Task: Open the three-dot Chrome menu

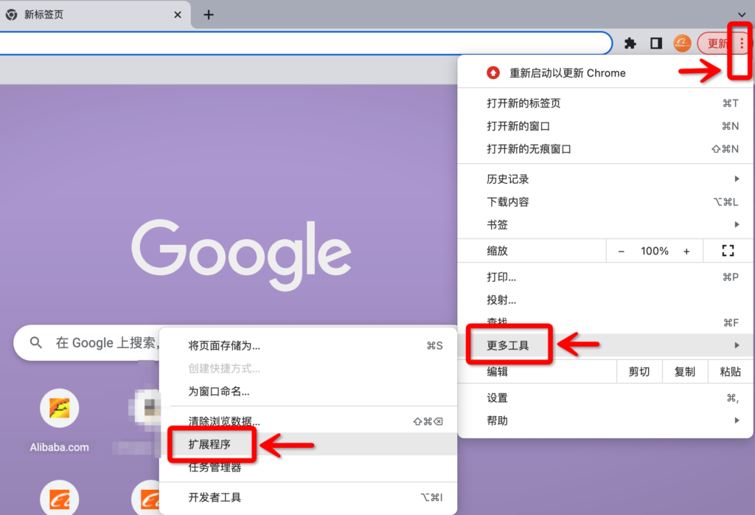Action: (741, 44)
